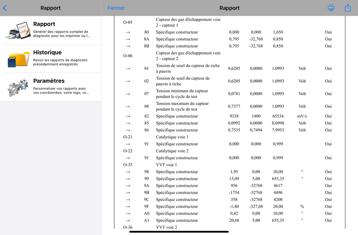Click the value 9338 in row 82

tap(234, 116)
